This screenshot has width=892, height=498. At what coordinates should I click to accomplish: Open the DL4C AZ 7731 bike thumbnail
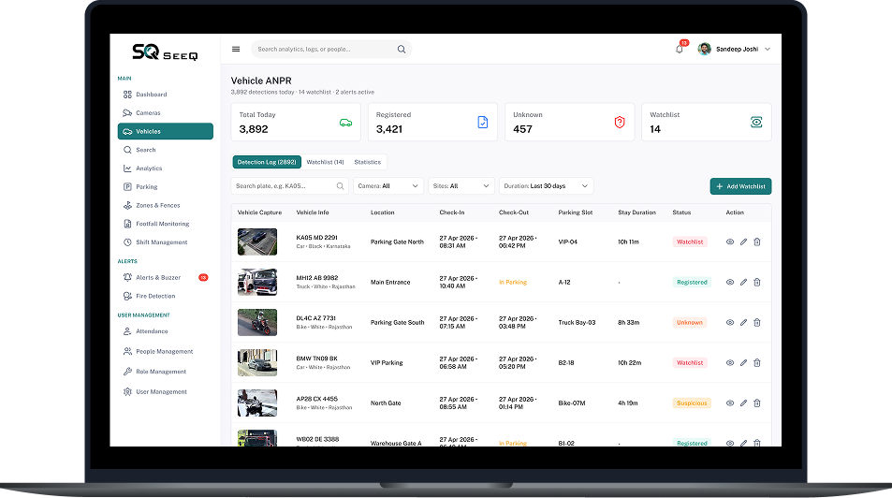point(257,323)
